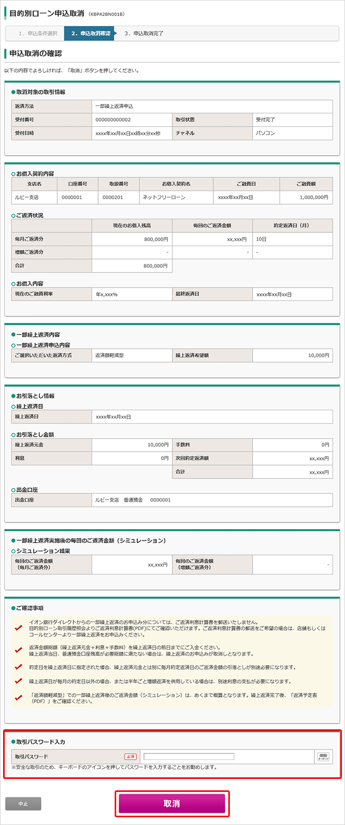Screen dimensions: 345x825
Task: Click the 手数料 value 0円
Action: pyautogui.click(x=325, y=444)
